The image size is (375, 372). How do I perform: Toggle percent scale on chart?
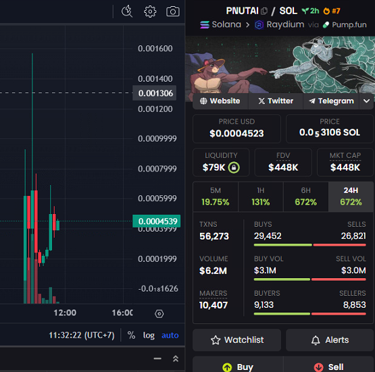131,335
